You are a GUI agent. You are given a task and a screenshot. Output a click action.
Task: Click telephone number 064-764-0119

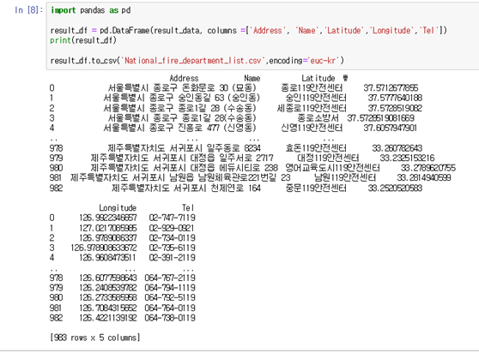170,308
